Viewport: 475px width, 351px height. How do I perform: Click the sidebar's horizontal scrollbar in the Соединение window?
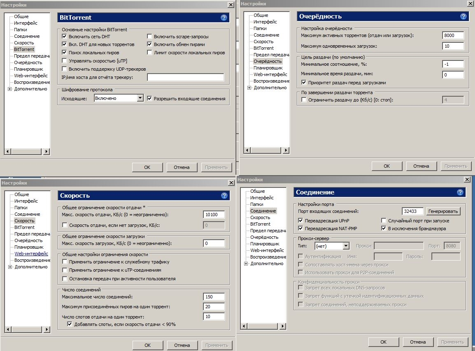coord(263,326)
